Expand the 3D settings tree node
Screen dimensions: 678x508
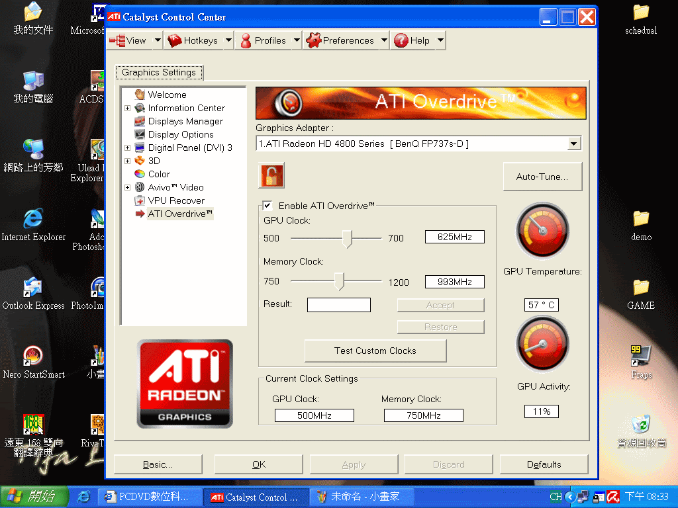pos(127,161)
